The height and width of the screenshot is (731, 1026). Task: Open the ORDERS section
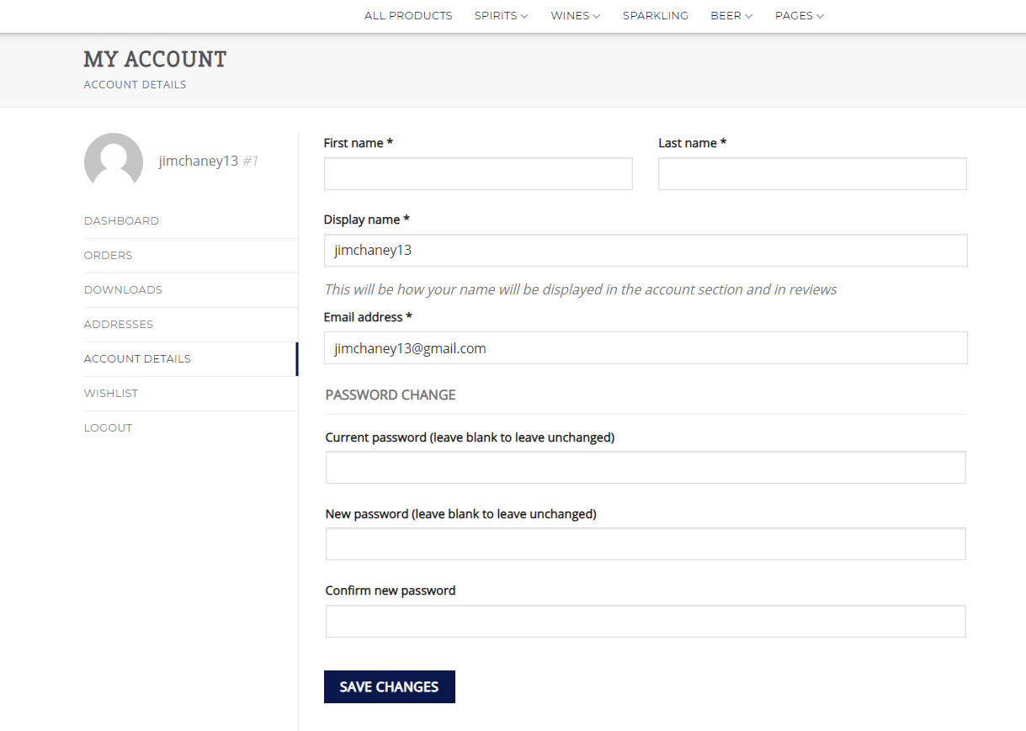(108, 255)
